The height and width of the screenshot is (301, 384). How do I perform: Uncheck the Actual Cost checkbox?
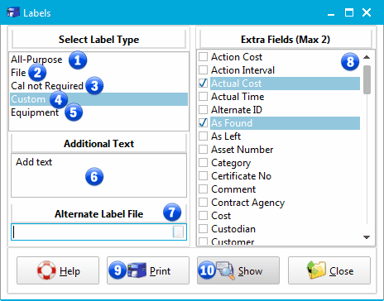tap(204, 84)
